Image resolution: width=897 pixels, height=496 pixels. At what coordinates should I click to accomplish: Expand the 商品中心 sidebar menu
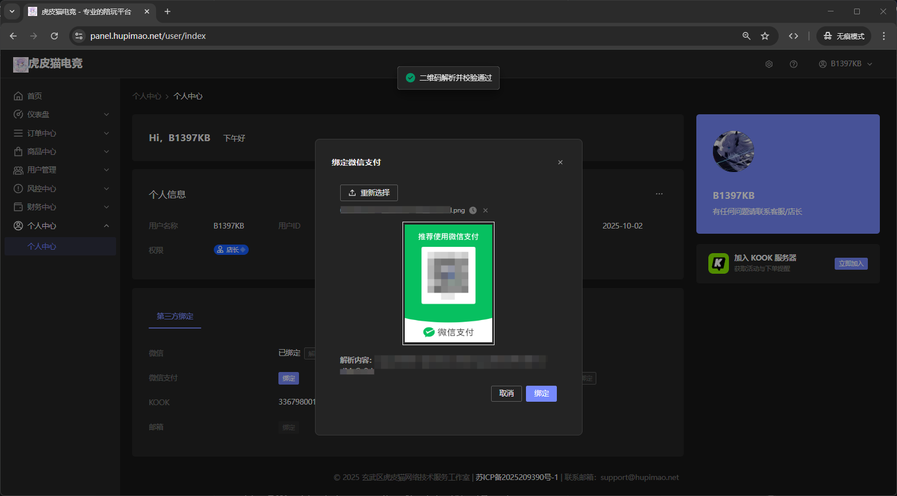61,151
